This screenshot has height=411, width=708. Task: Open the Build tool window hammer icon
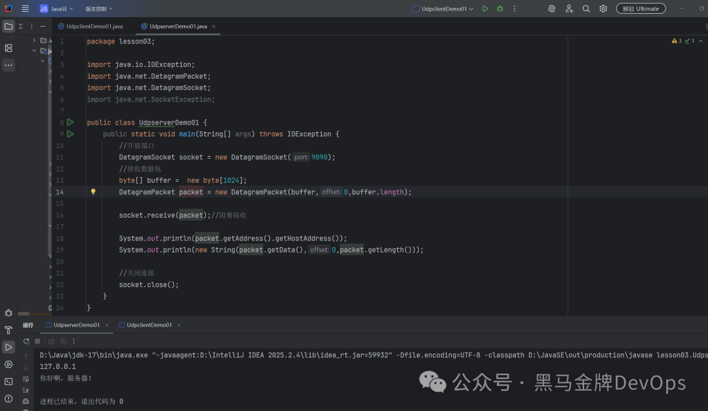pos(8,330)
